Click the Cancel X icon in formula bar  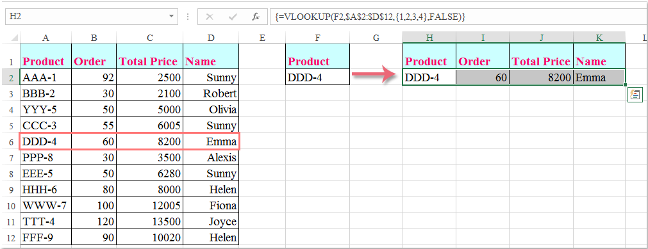pyautogui.click(x=210, y=17)
